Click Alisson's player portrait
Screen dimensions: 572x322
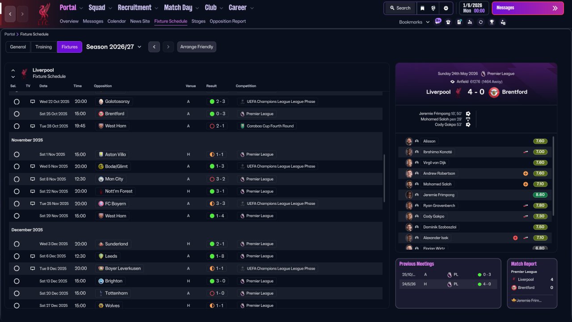click(409, 141)
